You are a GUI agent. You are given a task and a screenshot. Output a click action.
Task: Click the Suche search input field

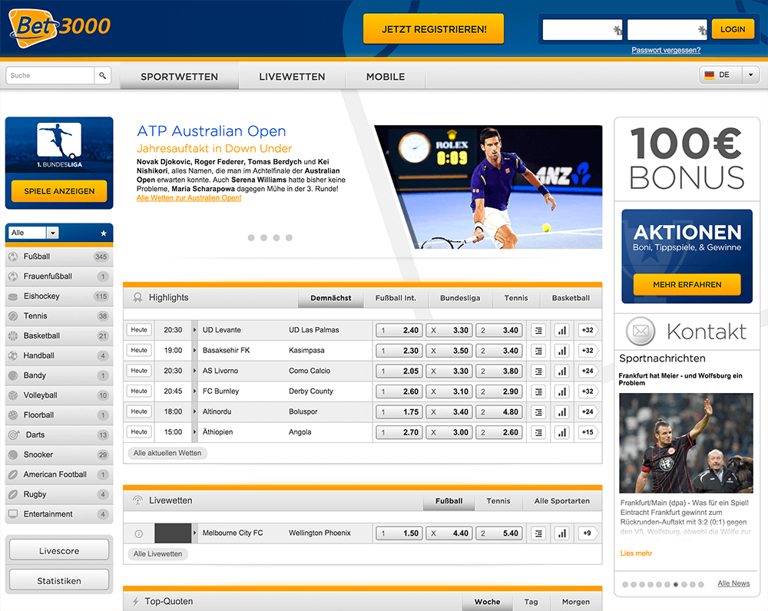pyautogui.click(x=51, y=75)
